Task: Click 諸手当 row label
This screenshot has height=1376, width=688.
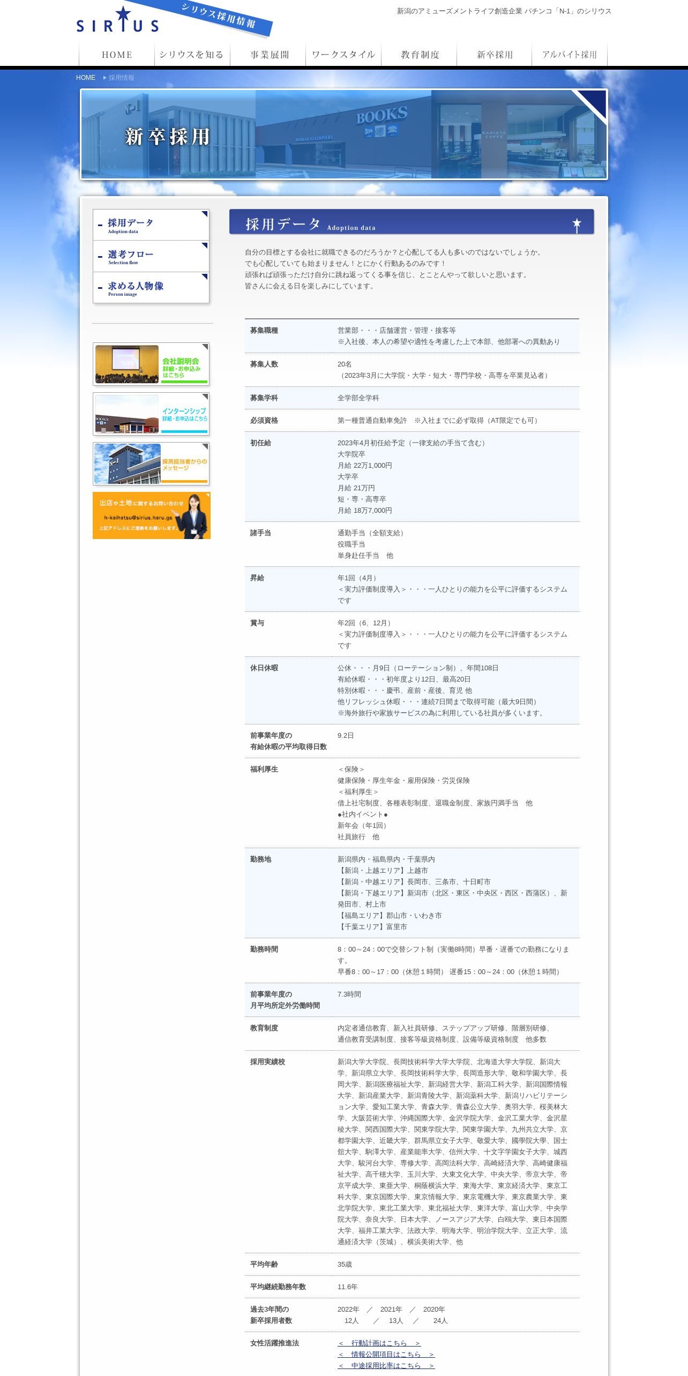Action: pyautogui.click(x=260, y=533)
